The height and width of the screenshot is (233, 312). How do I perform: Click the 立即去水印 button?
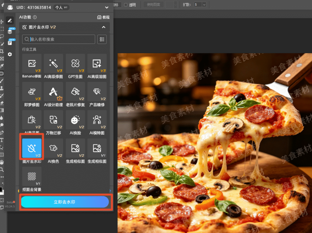click(65, 202)
